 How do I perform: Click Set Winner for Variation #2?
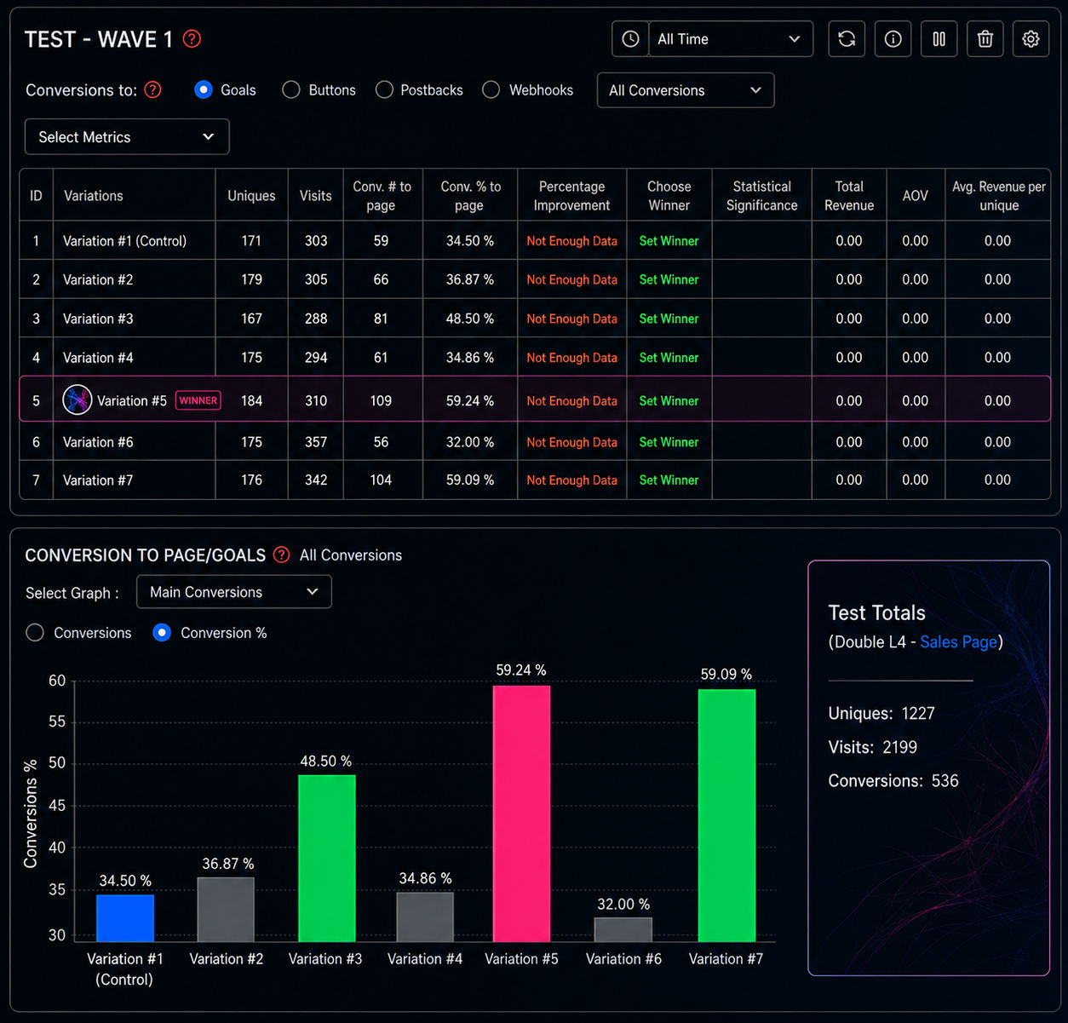(x=669, y=279)
